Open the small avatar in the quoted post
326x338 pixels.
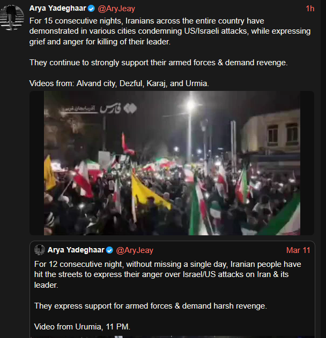click(40, 250)
